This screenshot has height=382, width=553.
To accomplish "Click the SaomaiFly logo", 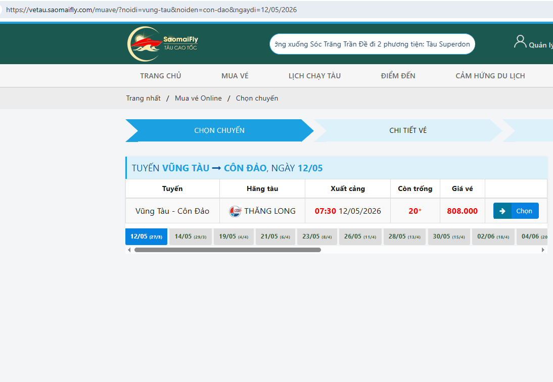I will pos(163,44).
